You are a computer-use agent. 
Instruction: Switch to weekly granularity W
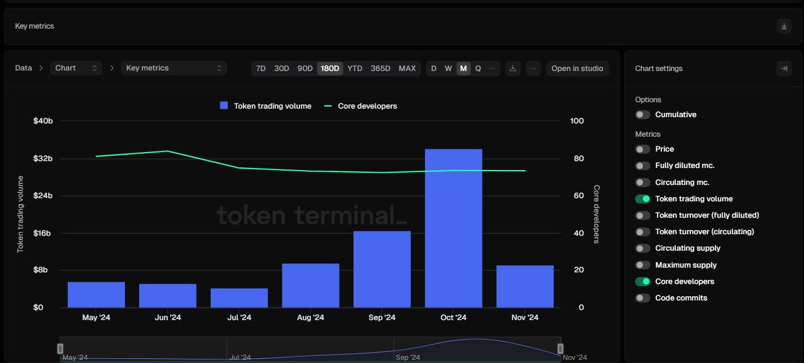(448, 68)
